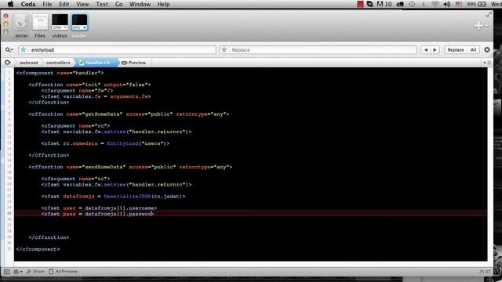The height and width of the screenshot is (282, 502).
Task: Click the 25:17 cursor position indicator
Action: pyautogui.click(x=485, y=272)
